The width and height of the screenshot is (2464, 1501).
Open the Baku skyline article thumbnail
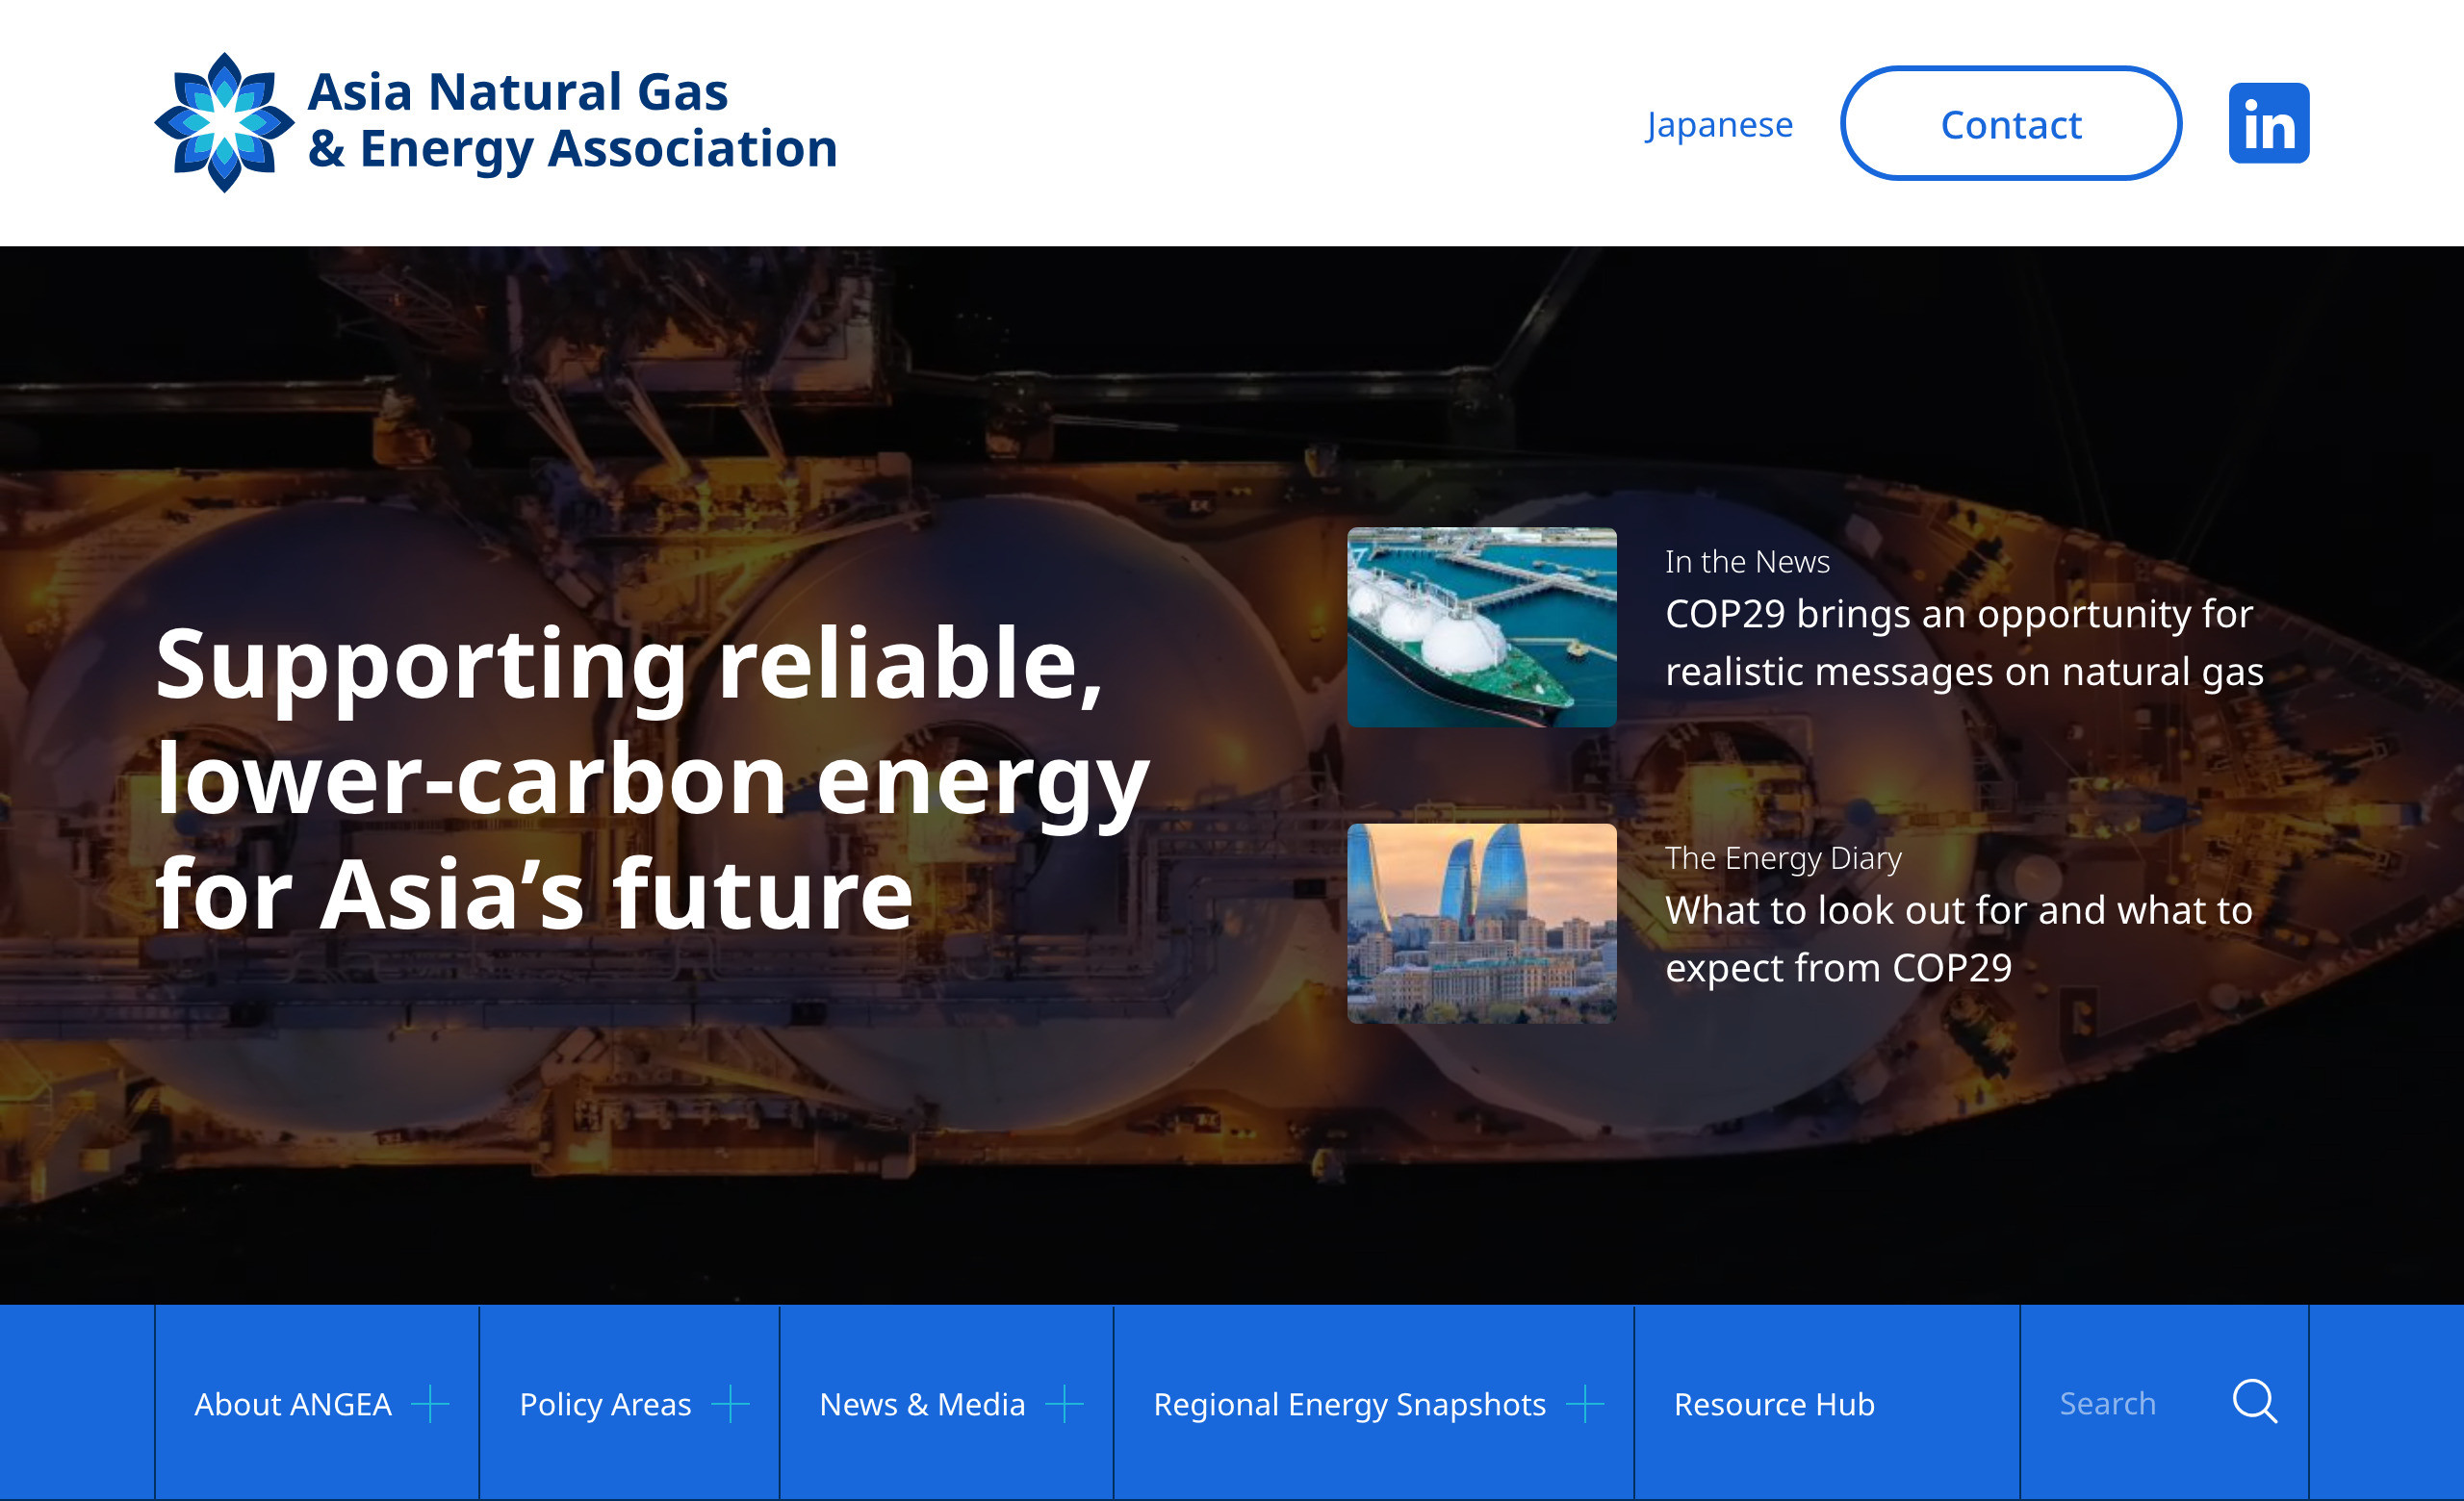[1481, 923]
